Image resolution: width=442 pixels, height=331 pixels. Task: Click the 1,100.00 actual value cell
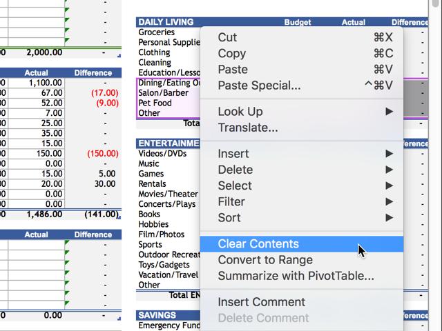[37, 83]
